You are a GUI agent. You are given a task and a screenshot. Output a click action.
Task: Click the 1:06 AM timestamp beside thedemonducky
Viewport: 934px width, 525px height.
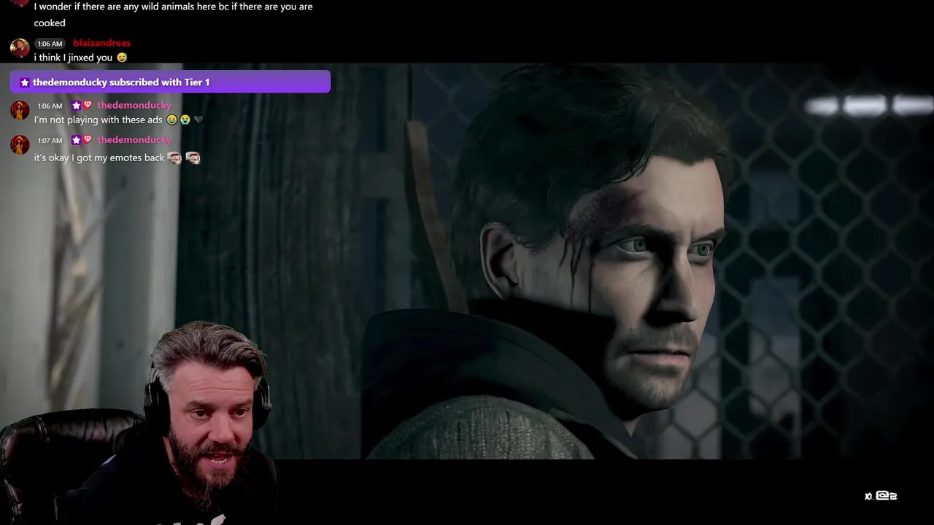(x=50, y=106)
